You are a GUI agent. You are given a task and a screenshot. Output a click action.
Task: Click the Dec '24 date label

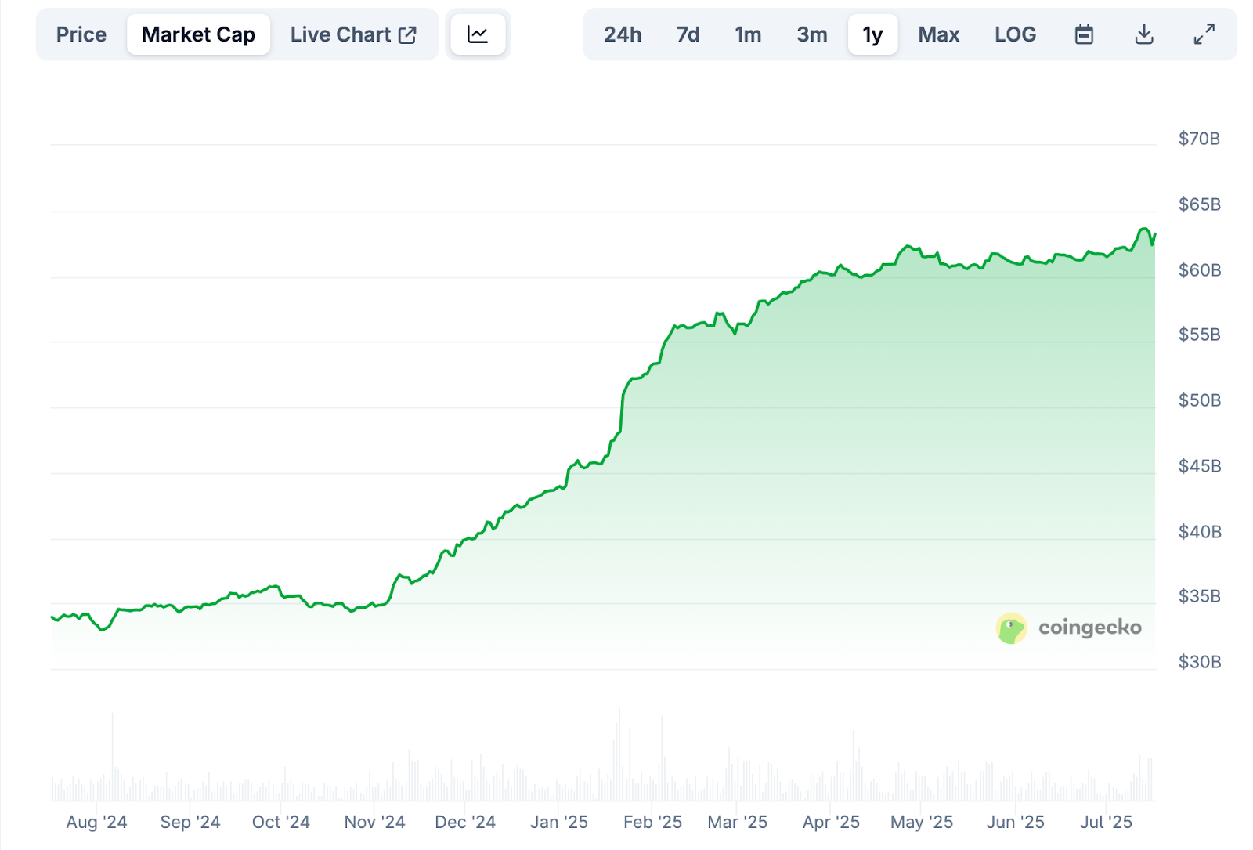[x=465, y=822]
